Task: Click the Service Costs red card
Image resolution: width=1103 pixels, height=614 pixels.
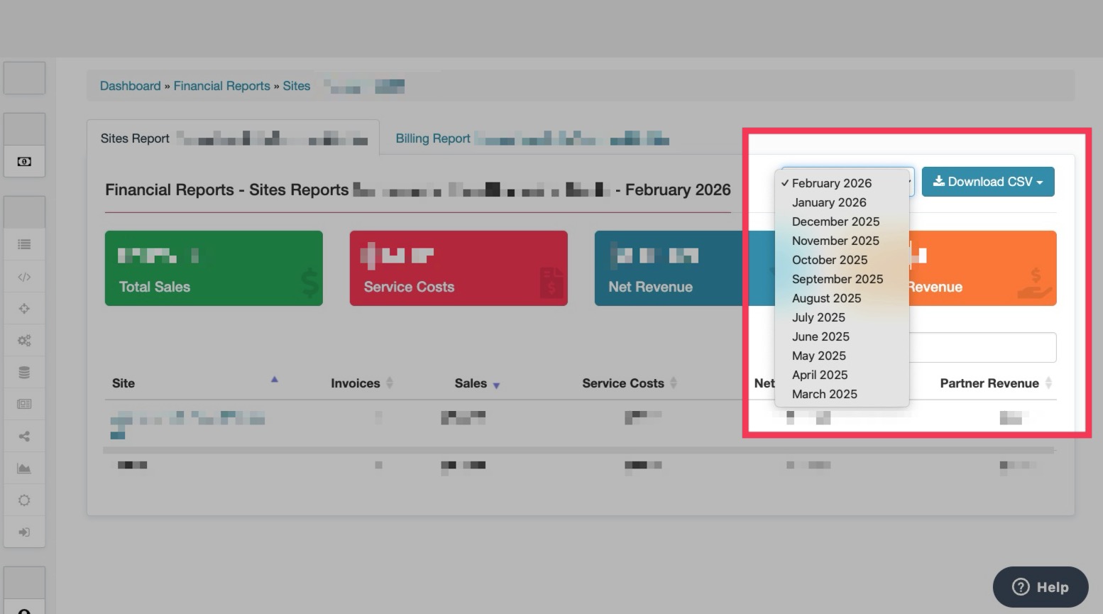Action: pos(459,268)
